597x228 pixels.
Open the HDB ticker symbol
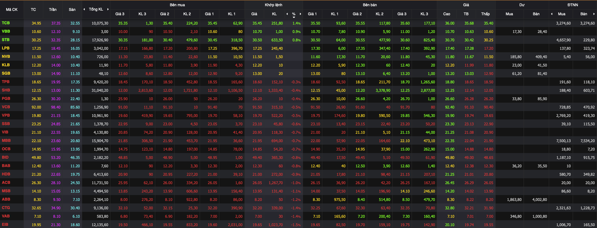tap(6, 174)
